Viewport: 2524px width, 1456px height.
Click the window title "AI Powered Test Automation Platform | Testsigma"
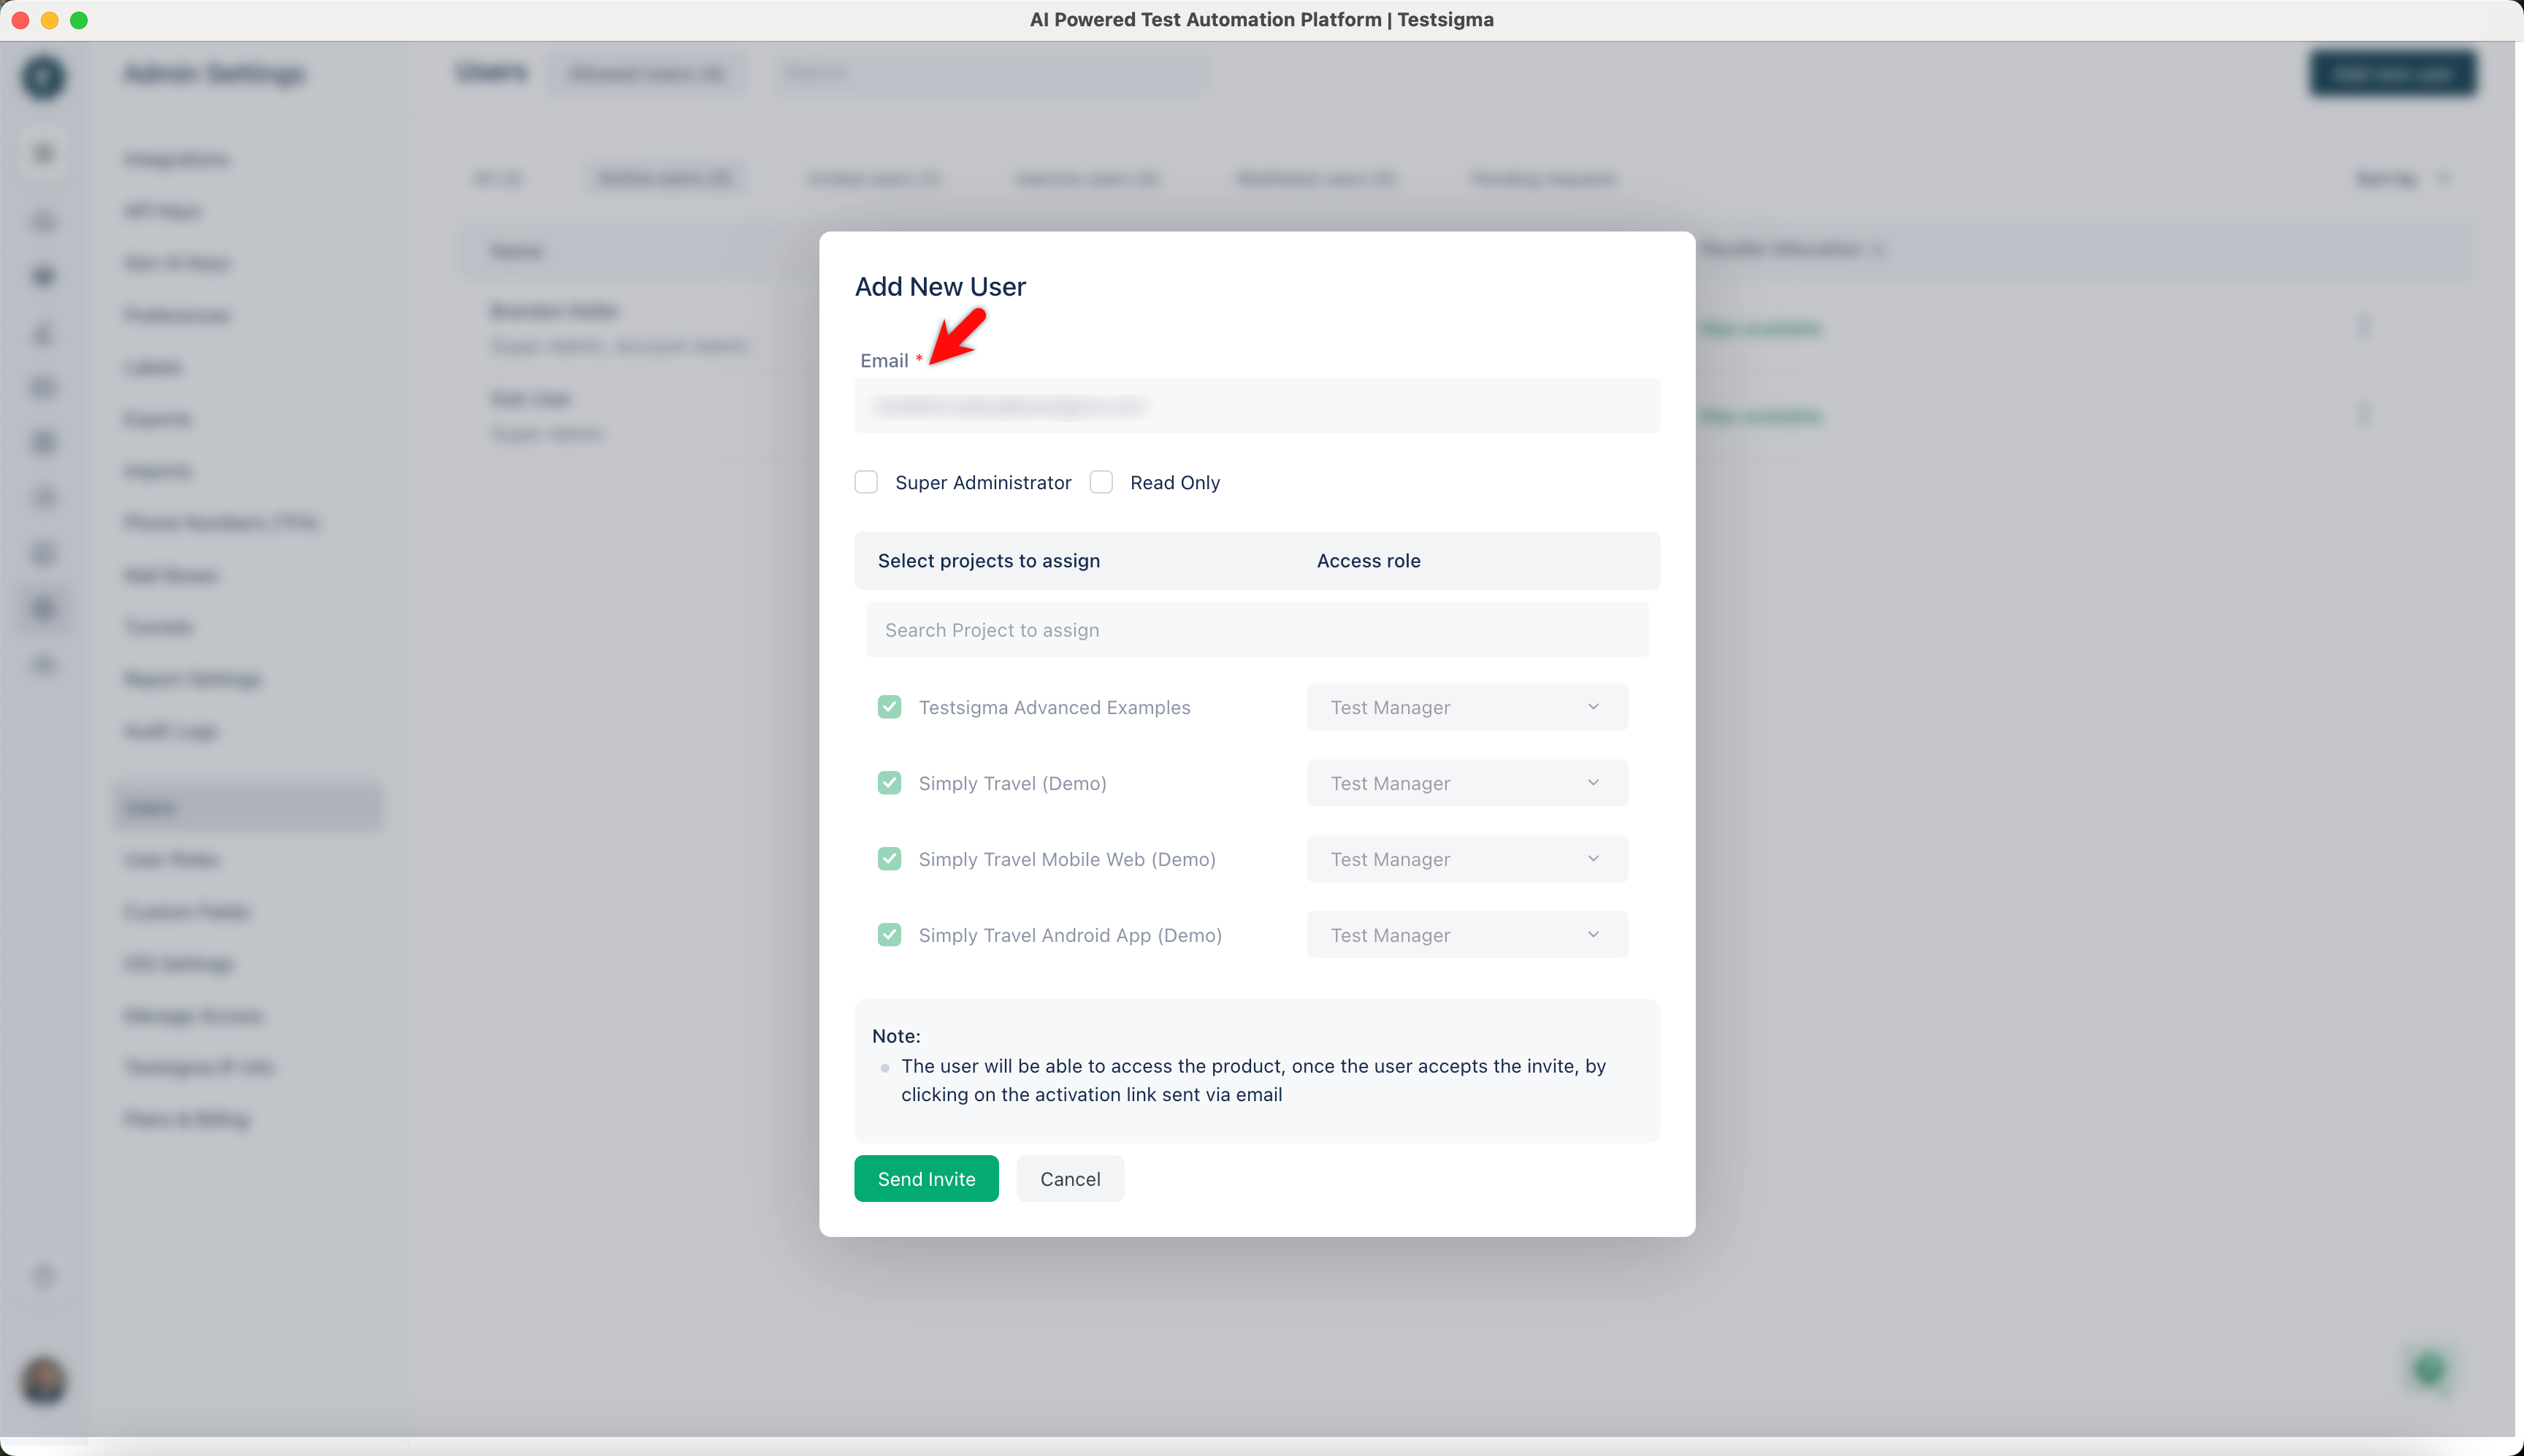[1262, 20]
